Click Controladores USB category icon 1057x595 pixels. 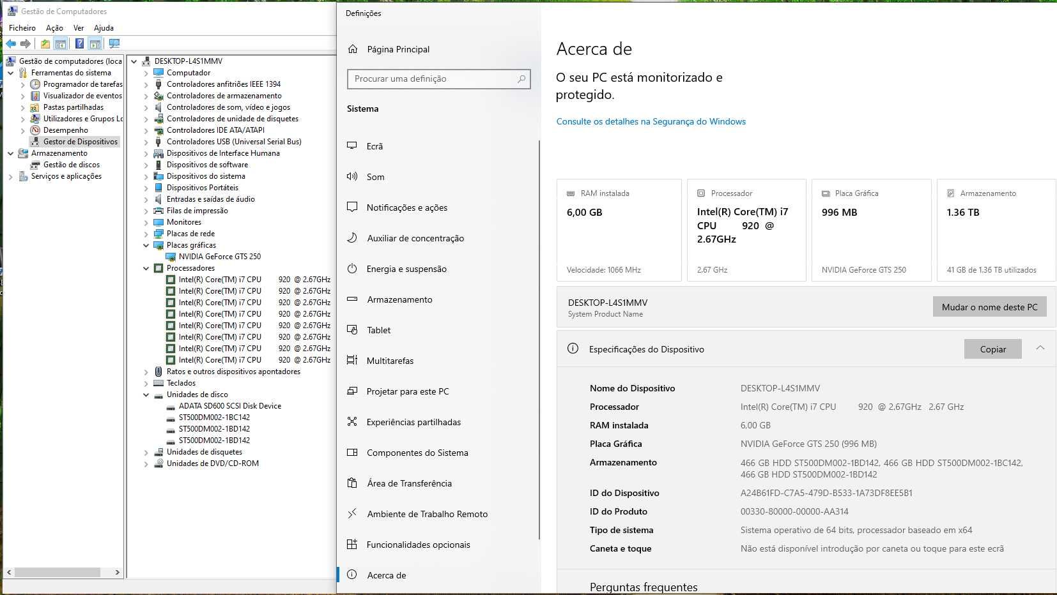(158, 142)
